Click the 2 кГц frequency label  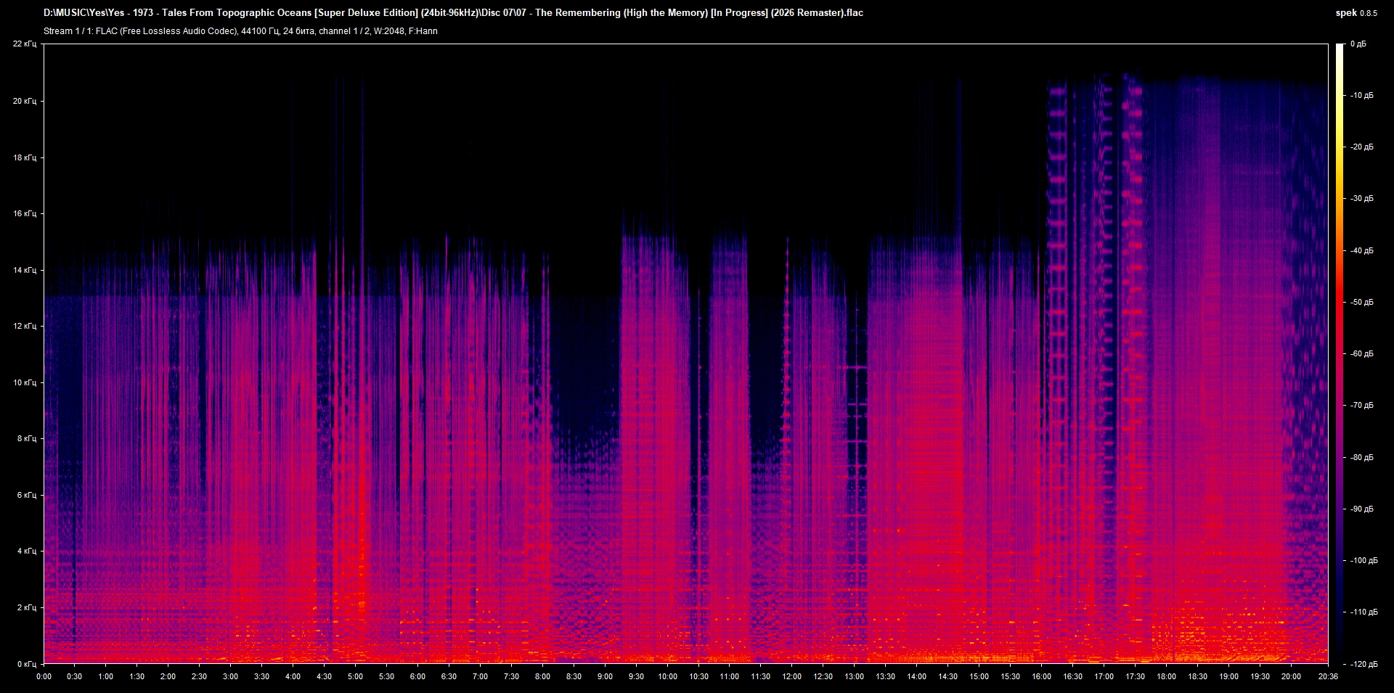click(x=27, y=607)
